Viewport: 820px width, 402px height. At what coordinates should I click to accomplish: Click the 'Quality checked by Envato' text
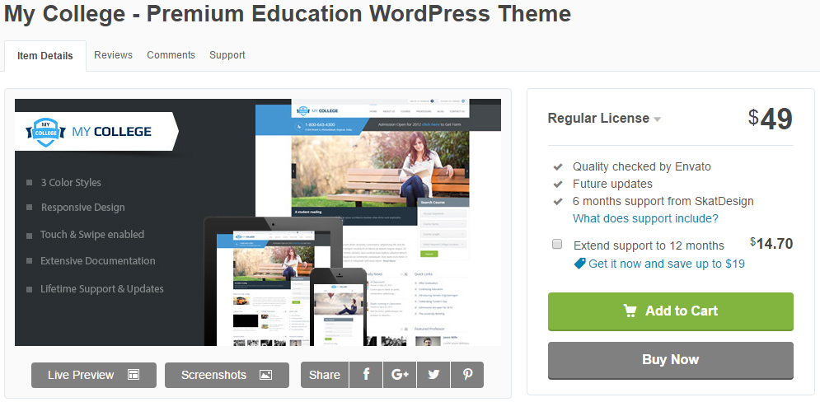[x=642, y=166]
